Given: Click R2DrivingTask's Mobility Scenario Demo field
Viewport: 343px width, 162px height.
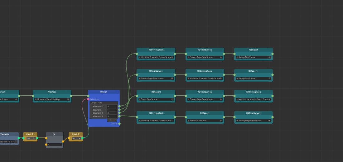Looking at the screenshot, I should click(253, 99).
